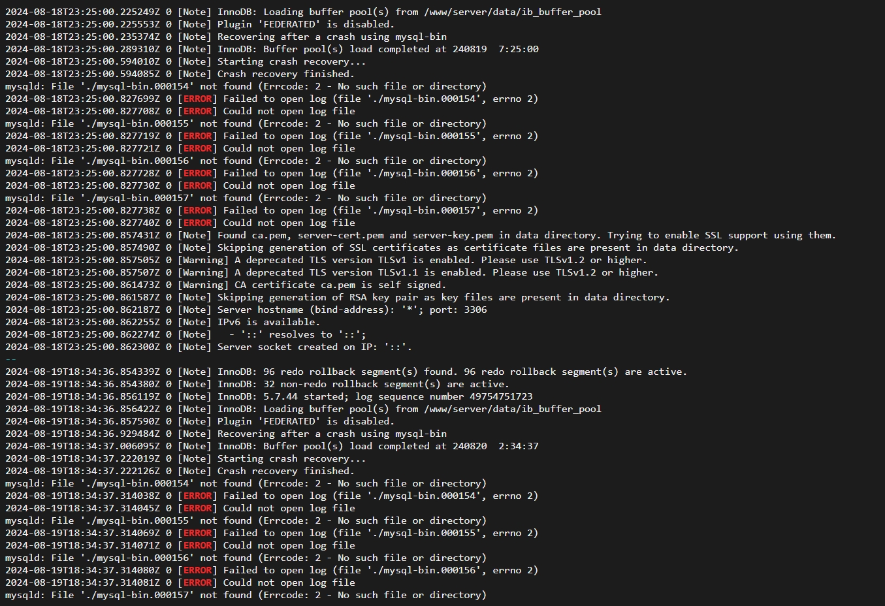Click the '32 non-redo rollback segment(s)' line
Image resolution: width=885 pixels, height=606 pixels.
point(257,384)
